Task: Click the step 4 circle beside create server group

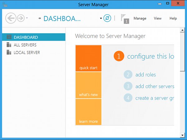Action: click(x=128, y=98)
